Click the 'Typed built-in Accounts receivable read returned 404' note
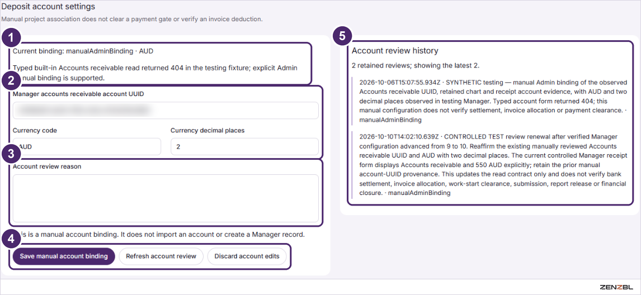 [x=155, y=72]
